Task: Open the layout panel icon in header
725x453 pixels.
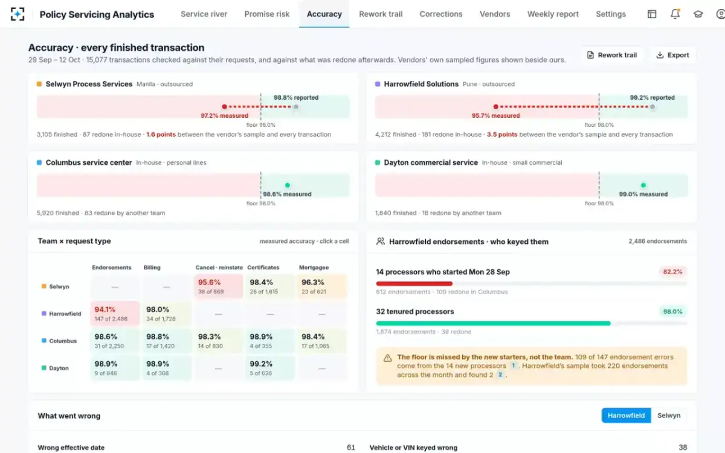Action: [652, 14]
